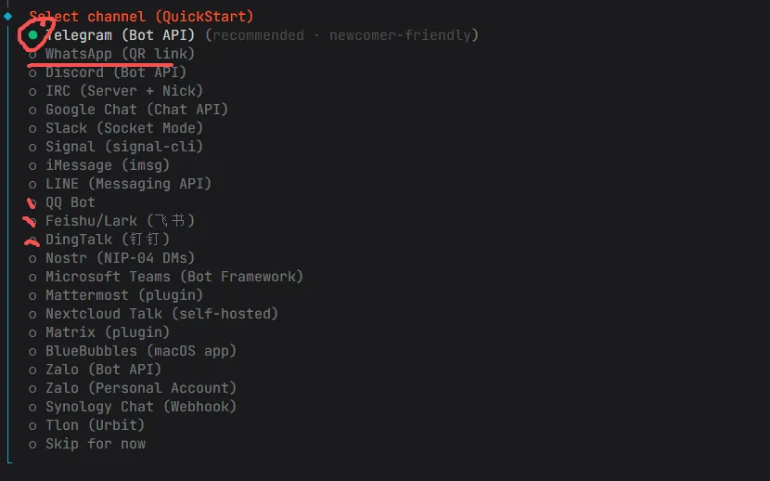Pick the iMessage (imsg) channel
Image resolution: width=770 pixels, height=481 pixels.
[x=108, y=165]
